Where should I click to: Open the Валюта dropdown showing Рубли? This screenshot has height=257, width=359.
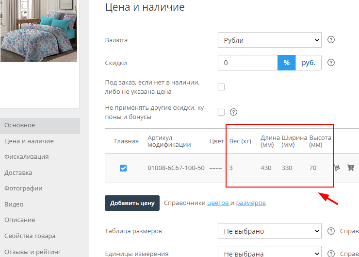(x=270, y=40)
